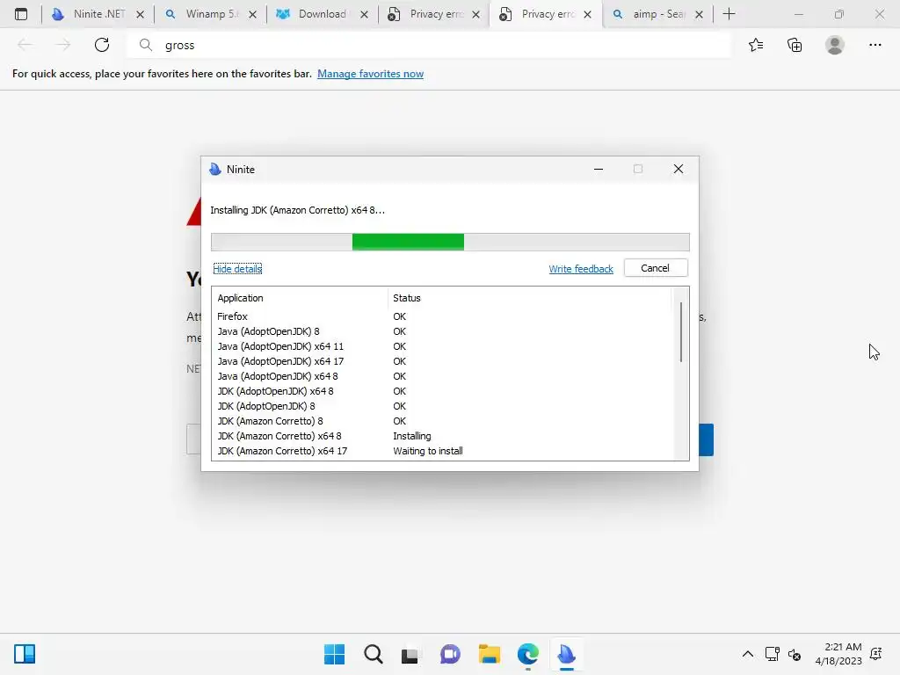Viewport: 900px width, 675px height.
Task: Close the Winamp tab
Action: pos(252,14)
